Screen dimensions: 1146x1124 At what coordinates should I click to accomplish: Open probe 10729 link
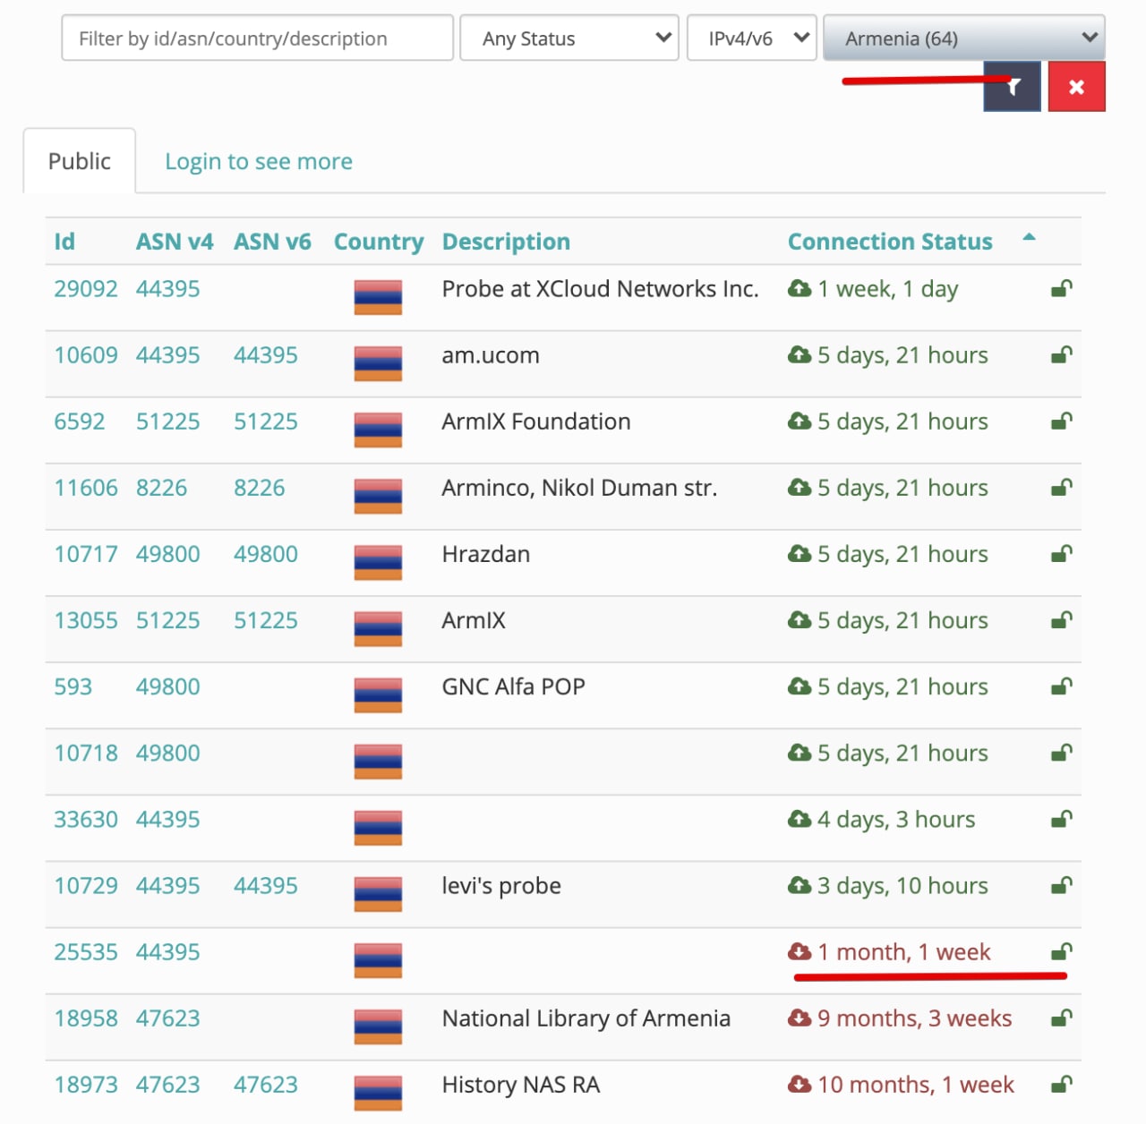[x=86, y=885]
